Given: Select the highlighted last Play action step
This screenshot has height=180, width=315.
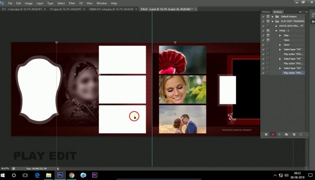Looking at the screenshot, I should 293,73.
